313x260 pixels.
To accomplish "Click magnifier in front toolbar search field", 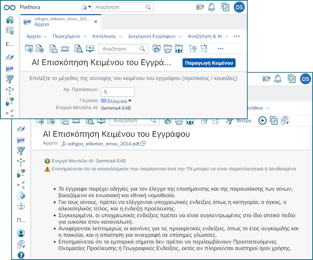I will pos(142,49).
